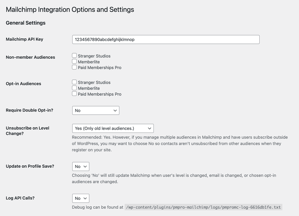Click the 'Mailchimp Integration Options and Settings' heading
The width and height of the screenshot is (299, 216).
[70, 9]
